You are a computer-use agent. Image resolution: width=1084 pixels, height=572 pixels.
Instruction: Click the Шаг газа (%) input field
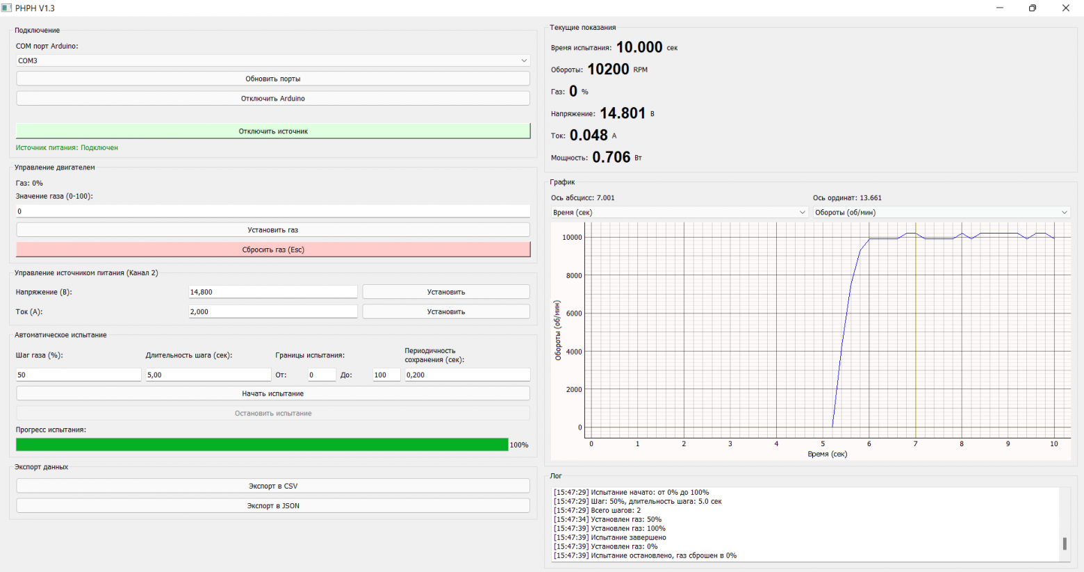(79, 375)
